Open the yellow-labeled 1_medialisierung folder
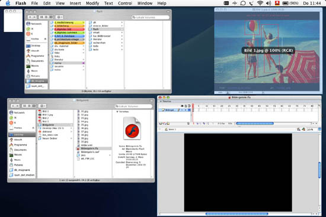 (x=68, y=22)
